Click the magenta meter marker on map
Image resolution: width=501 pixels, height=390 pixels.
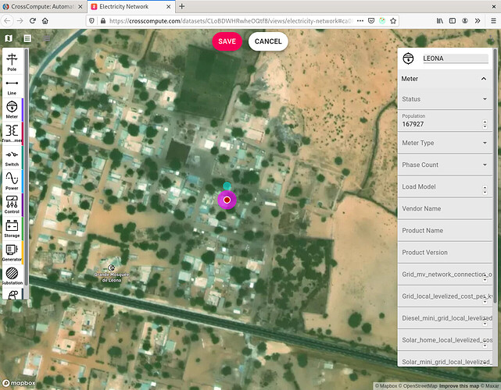(x=227, y=200)
